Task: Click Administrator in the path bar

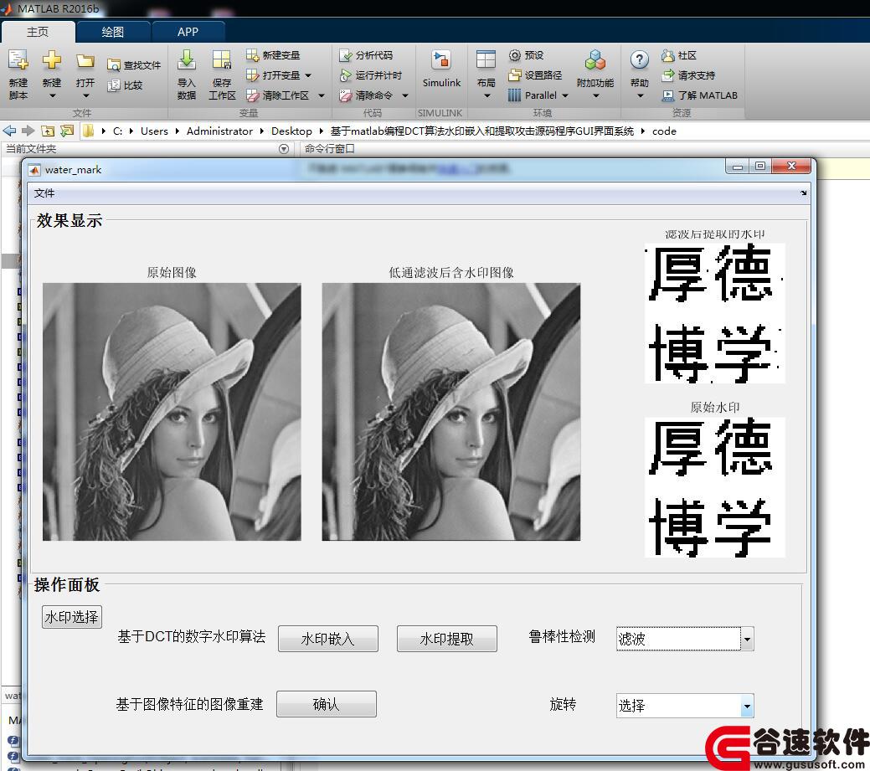Action: coord(219,131)
